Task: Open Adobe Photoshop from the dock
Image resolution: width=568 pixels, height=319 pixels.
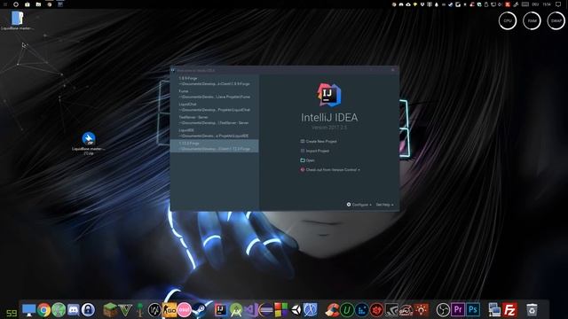Action: click(x=473, y=310)
